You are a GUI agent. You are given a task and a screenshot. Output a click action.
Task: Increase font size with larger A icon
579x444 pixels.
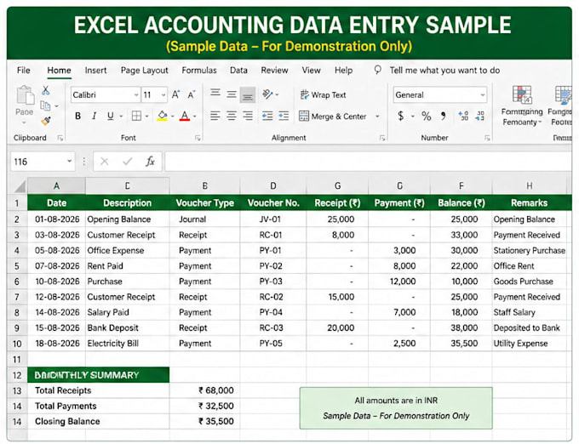click(175, 94)
